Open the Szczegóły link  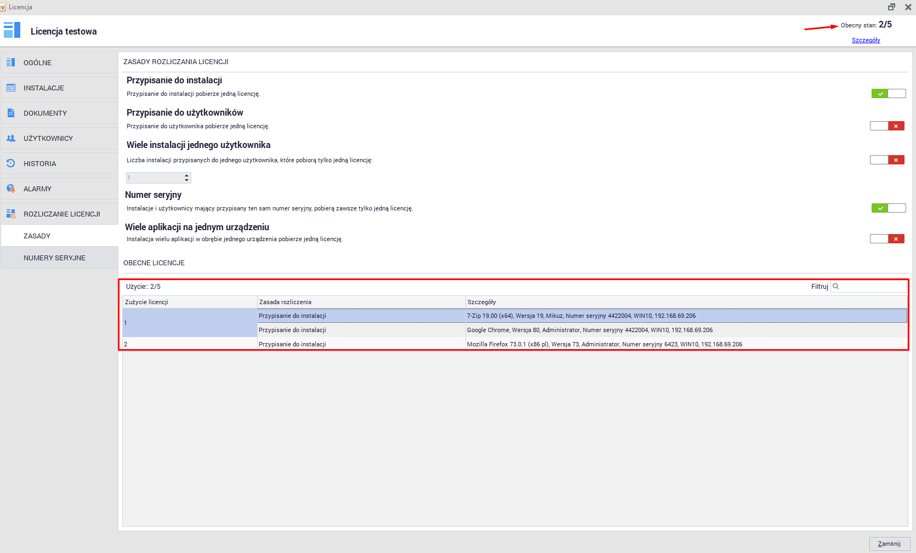[x=866, y=40]
